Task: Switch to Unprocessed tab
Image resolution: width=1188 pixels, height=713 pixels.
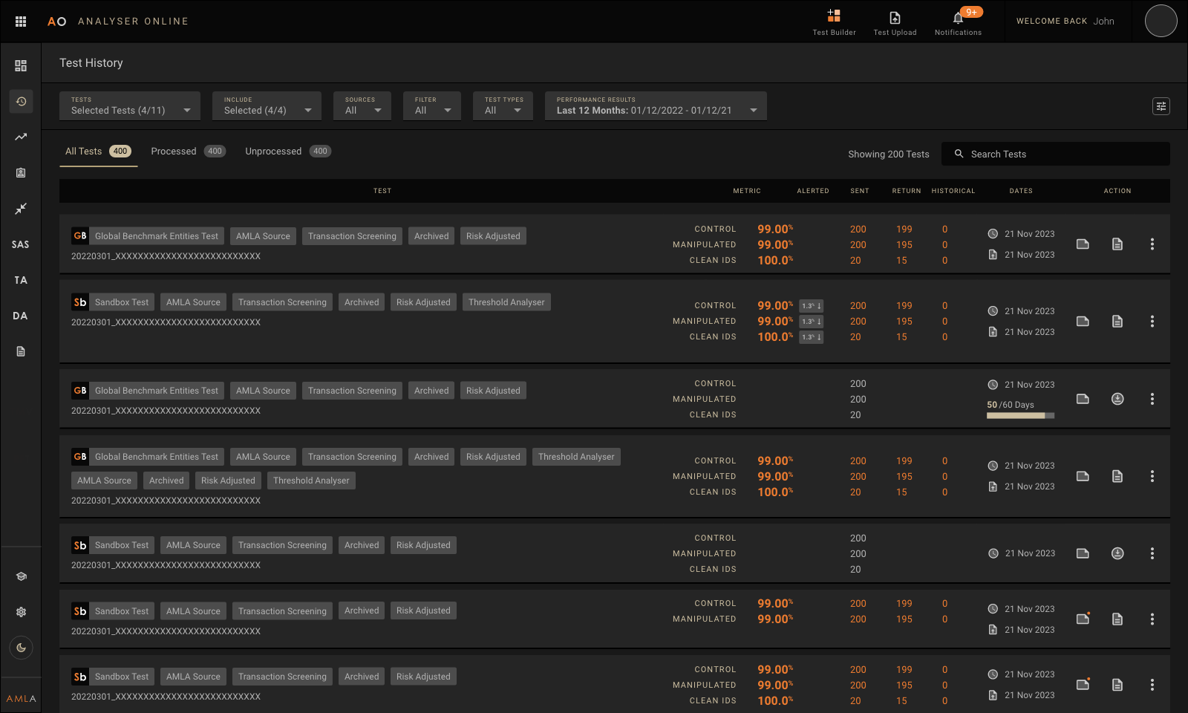Action: coord(288,152)
